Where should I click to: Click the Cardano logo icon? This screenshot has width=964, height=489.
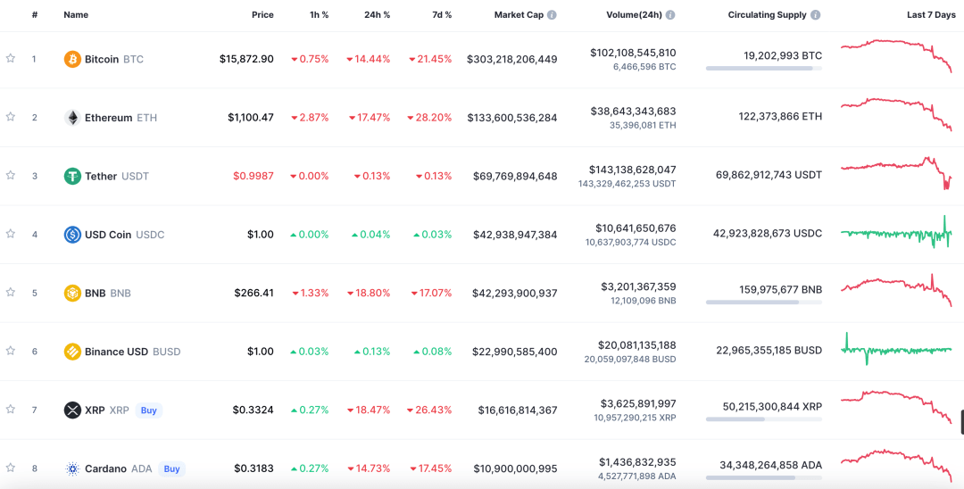(72, 468)
